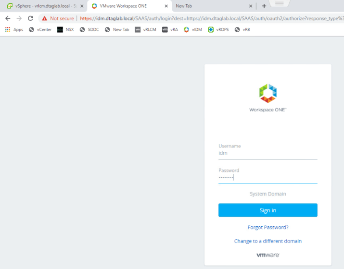Open the vRA bookmark
The height and width of the screenshot is (269, 344).
[170, 29]
